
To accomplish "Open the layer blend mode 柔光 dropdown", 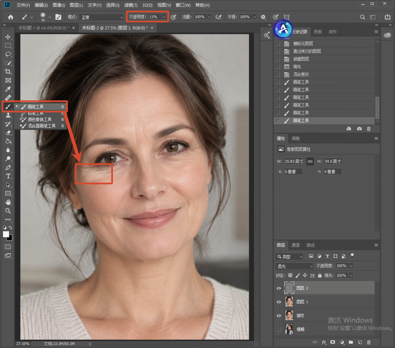I will 294,266.
